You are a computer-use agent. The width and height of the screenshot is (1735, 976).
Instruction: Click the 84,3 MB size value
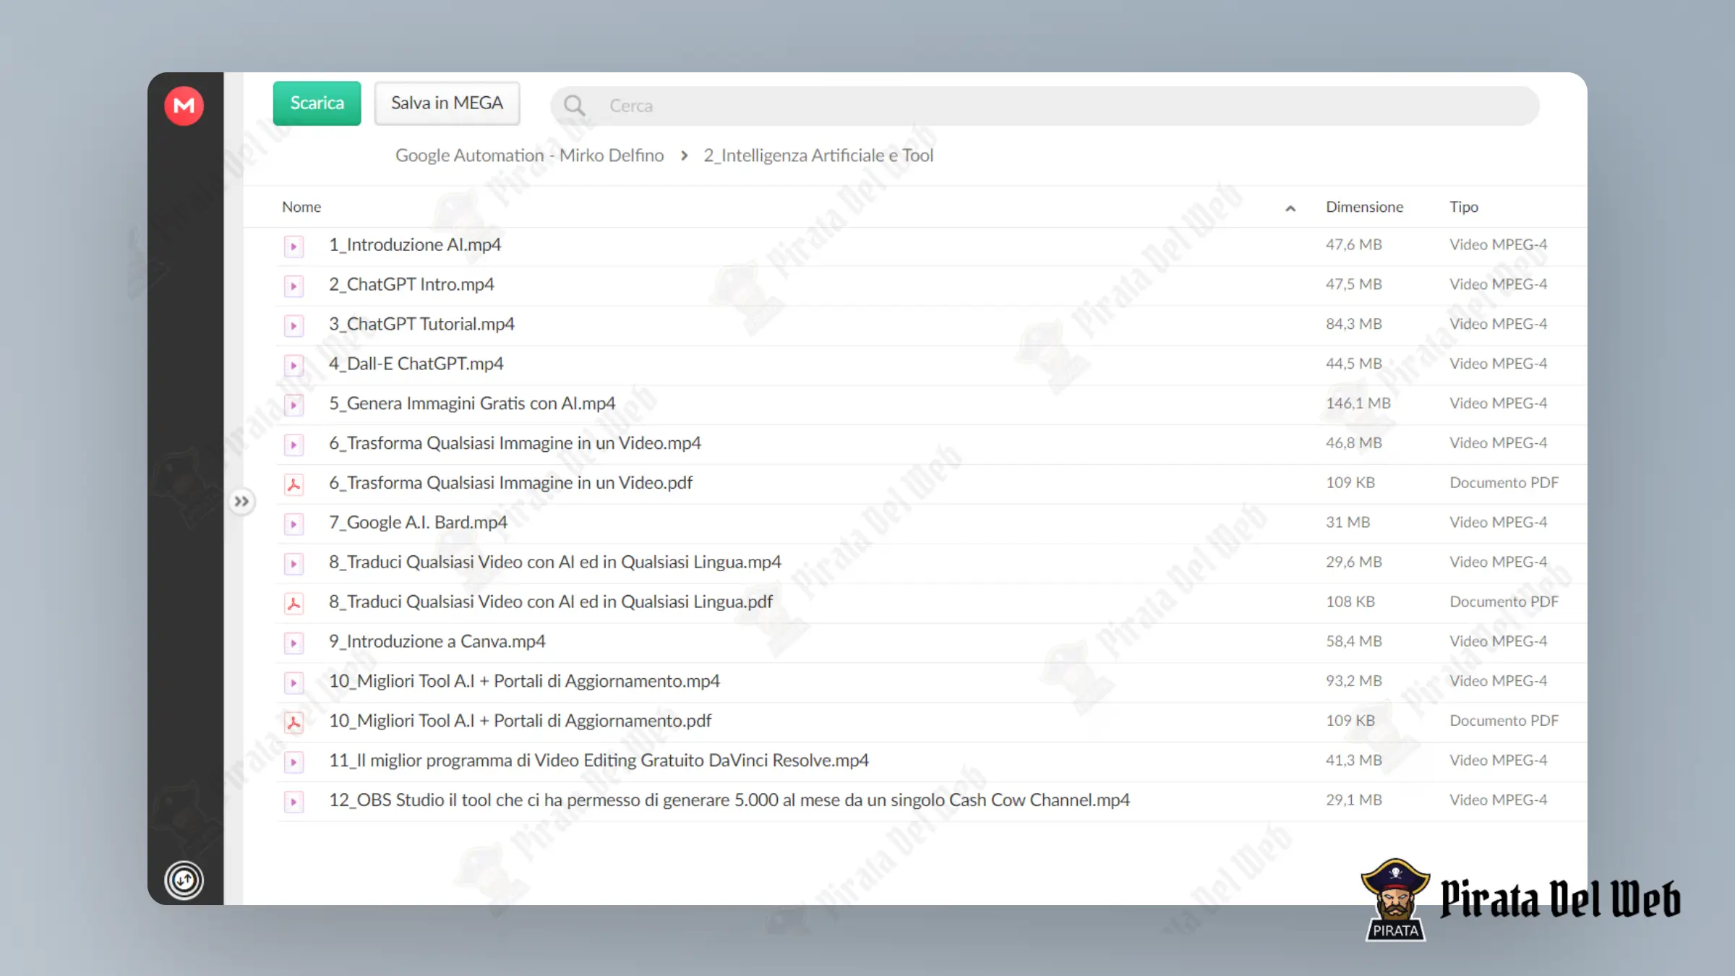[x=1354, y=324]
